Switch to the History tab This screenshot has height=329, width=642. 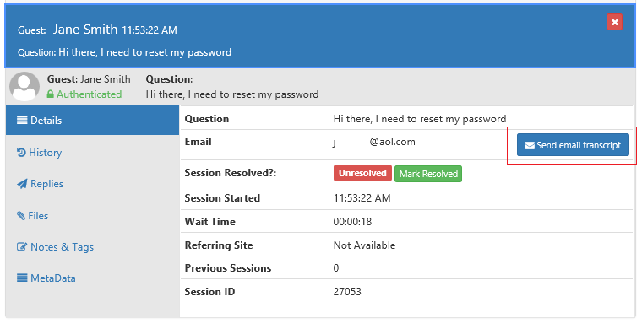pos(93,153)
